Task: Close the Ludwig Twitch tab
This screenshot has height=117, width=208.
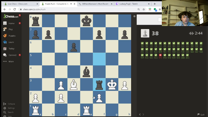Action: coord(149,4)
